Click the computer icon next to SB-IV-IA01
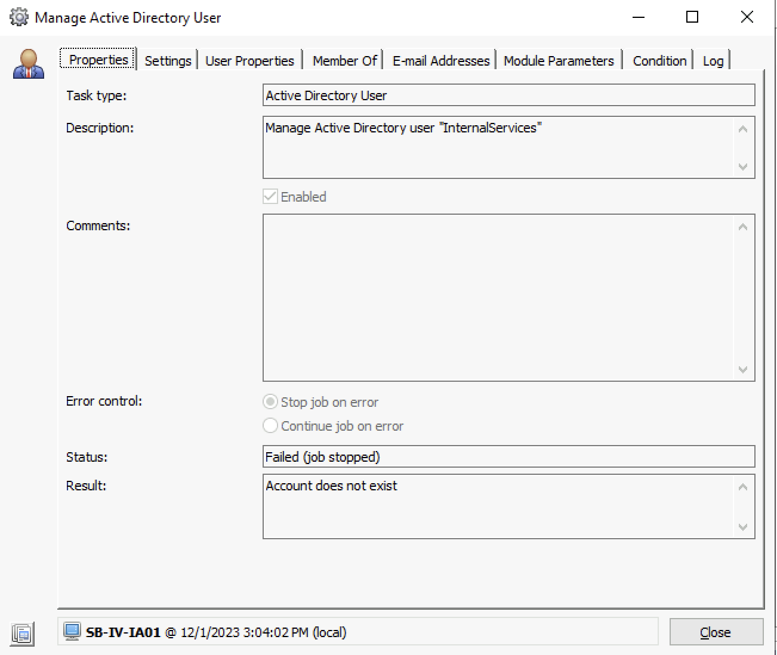The width and height of the screenshot is (777, 655). pos(72,632)
